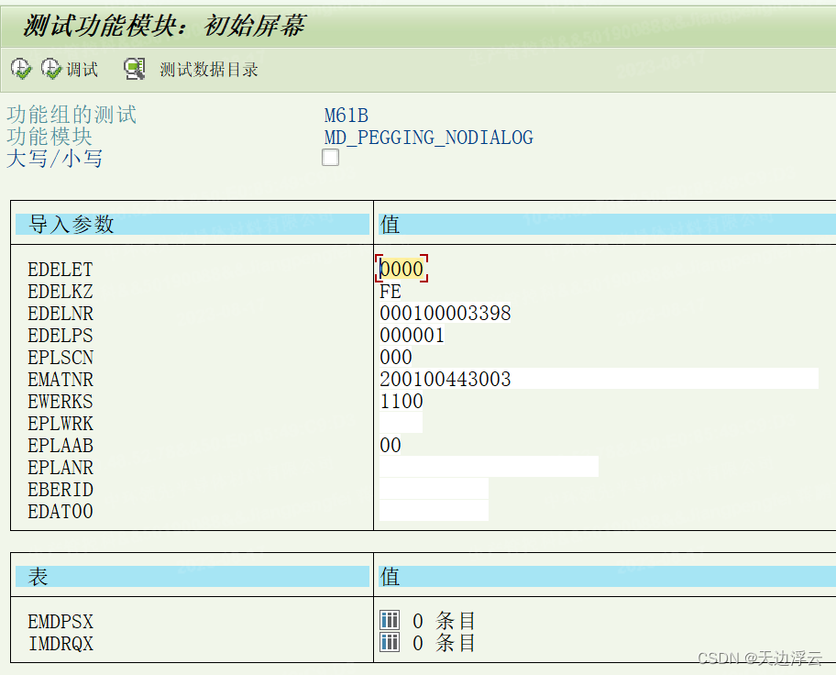Click the EPLSCN field showing 000
This screenshot has width=836, height=675.
coord(394,357)
